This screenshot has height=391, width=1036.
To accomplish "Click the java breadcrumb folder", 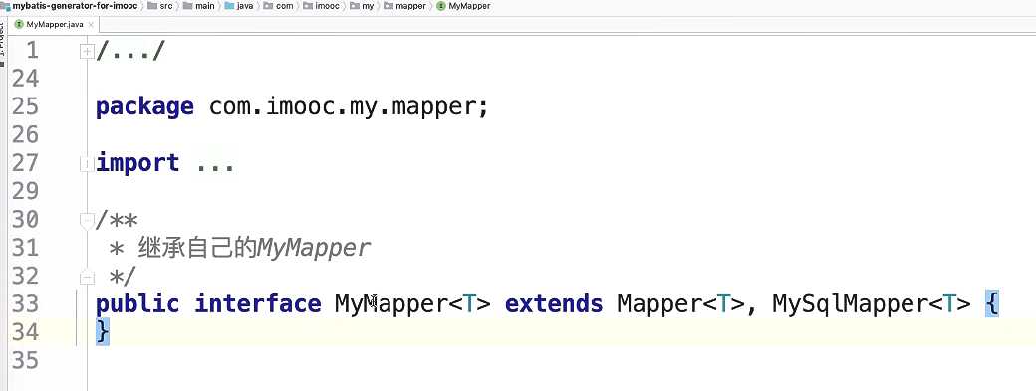I will point(239,5).
